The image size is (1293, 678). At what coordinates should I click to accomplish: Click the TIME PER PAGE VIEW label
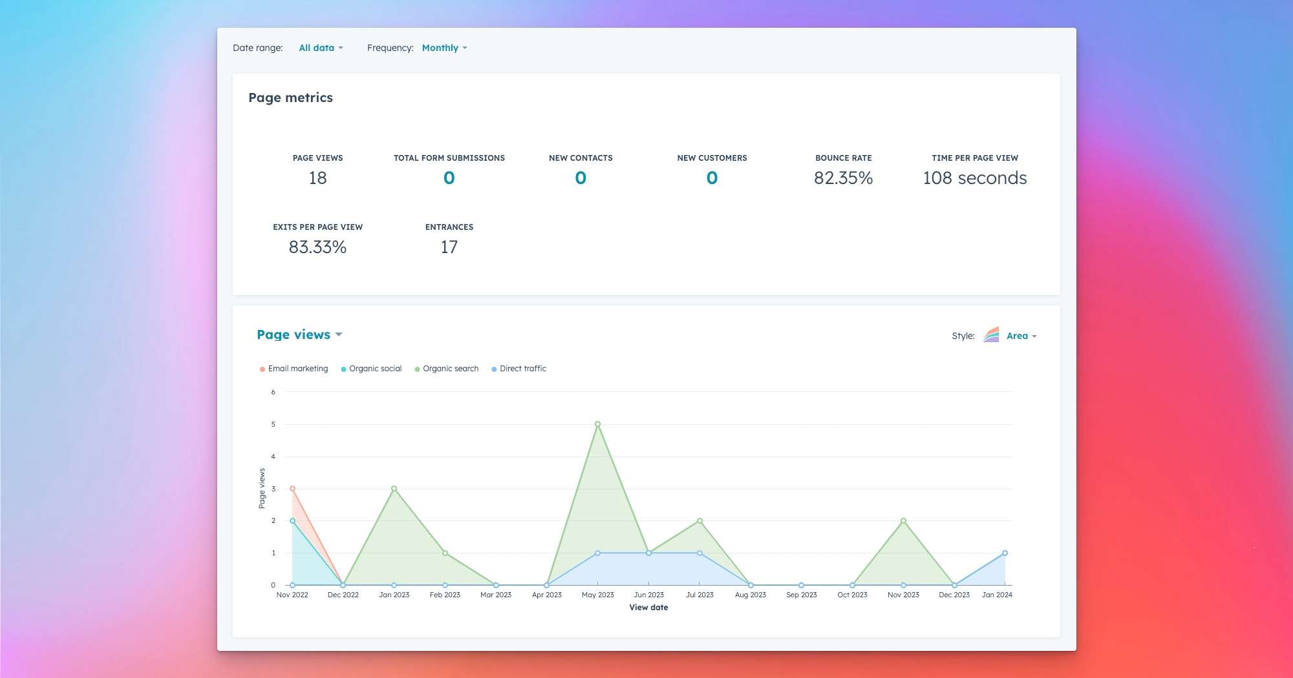(975, 158)
